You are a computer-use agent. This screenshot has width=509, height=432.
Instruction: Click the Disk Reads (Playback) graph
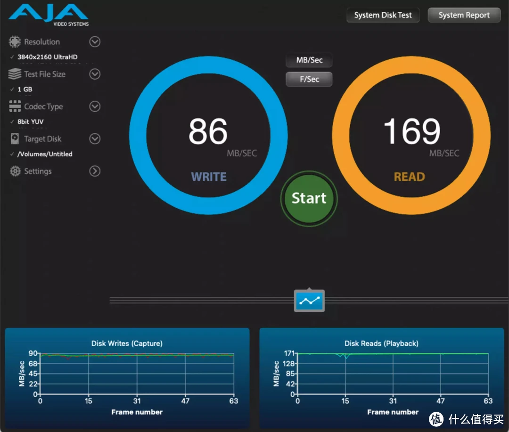(x=381, y=378)
